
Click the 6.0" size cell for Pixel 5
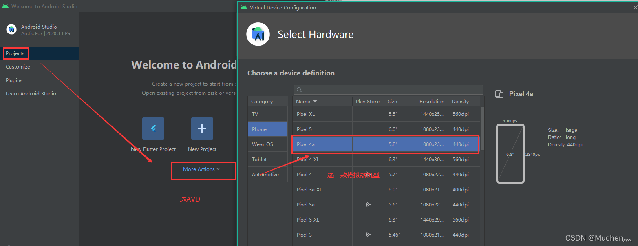click(x=400, y=129)
